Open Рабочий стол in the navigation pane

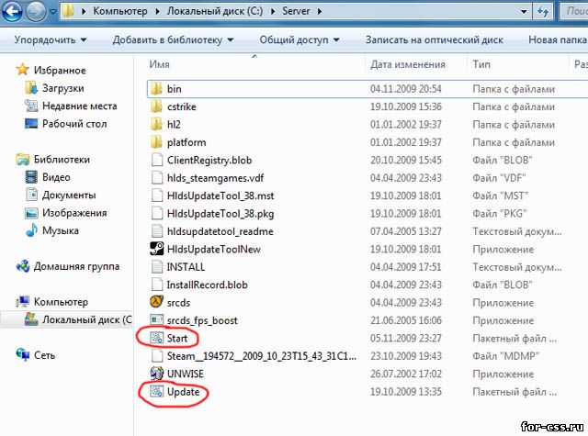coord(74,124)
